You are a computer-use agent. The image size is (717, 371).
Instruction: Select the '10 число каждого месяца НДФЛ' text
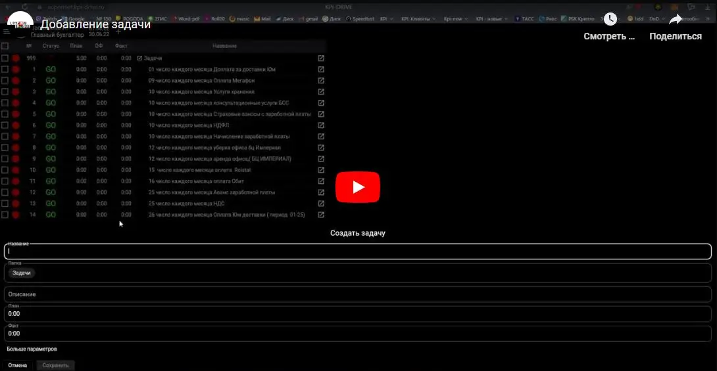(188, 125)
